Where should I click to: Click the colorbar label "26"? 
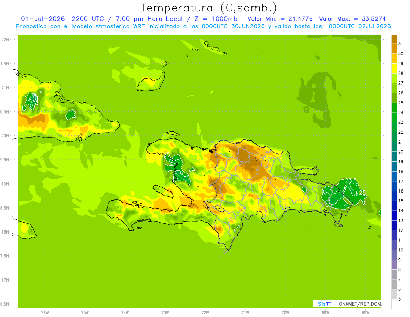401,93
